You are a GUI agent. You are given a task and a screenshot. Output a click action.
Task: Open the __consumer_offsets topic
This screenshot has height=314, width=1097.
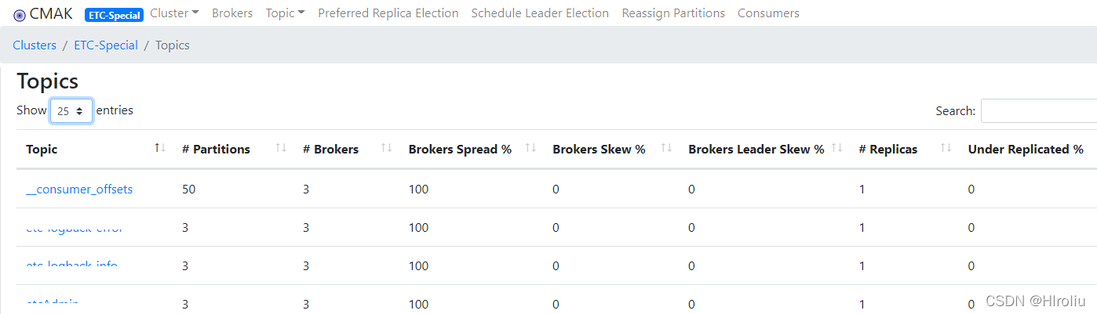pyautogui.click(x=79, y=189)
